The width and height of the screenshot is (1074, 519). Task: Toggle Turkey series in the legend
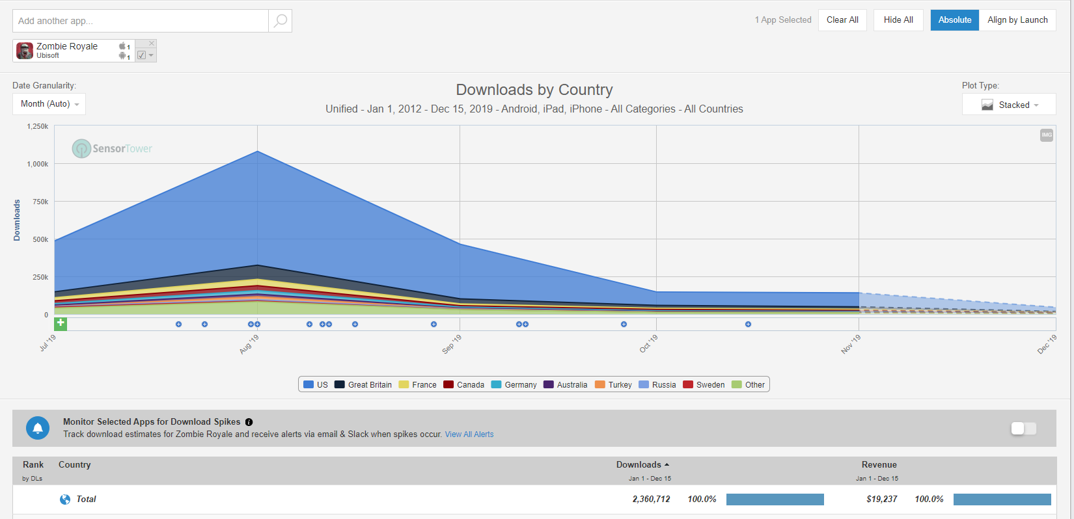point(613,385)
